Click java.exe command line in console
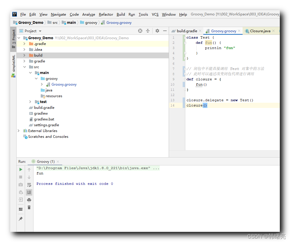The image size is (290, 242). coord(98,168)
